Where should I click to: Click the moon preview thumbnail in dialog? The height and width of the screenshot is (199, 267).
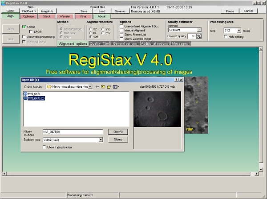(x=157, y=109)
